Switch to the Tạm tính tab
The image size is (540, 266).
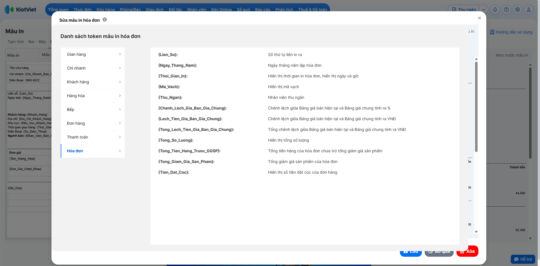click(x=16, y=42)
